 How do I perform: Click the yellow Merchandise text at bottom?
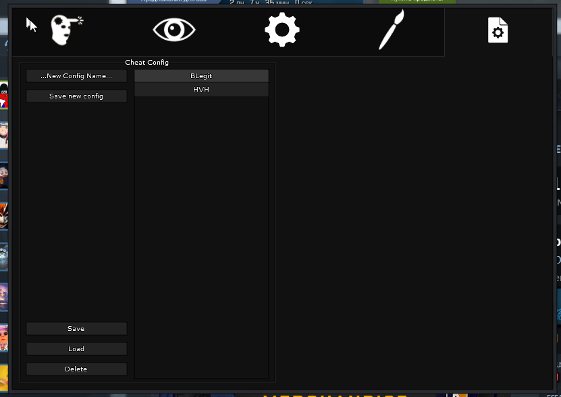[334, 394]
